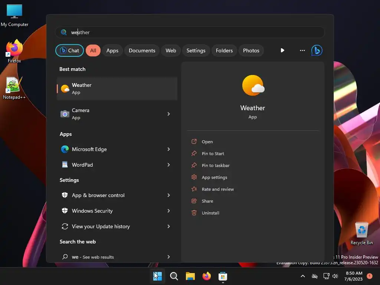This screenshot has height=285, width=380.
Task: Select the Web filter tab
Action: tap(171, 50)
